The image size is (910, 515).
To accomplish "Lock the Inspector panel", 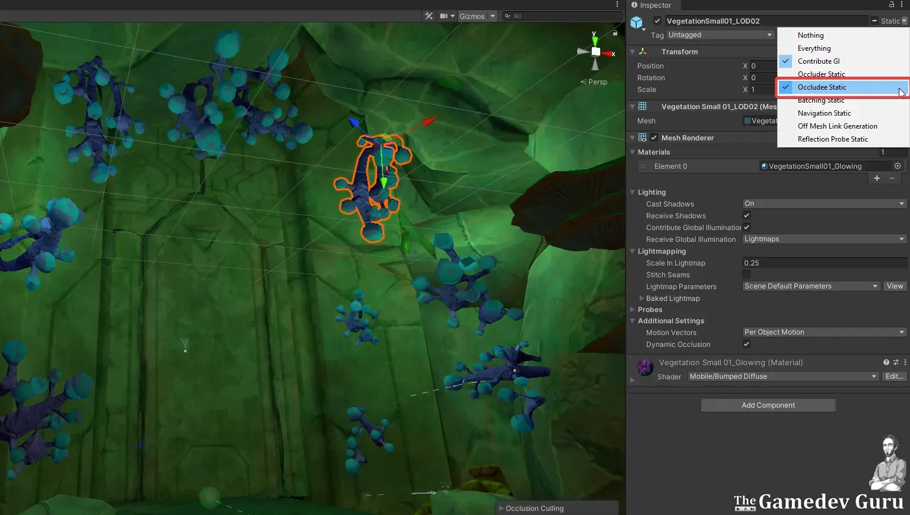I will tap(891, 5).
